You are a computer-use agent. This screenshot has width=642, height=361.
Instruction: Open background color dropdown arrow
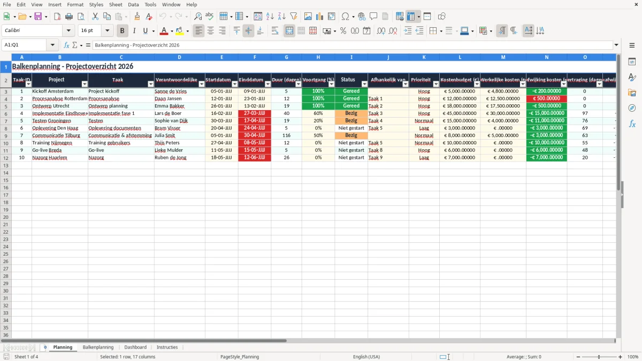187,31
